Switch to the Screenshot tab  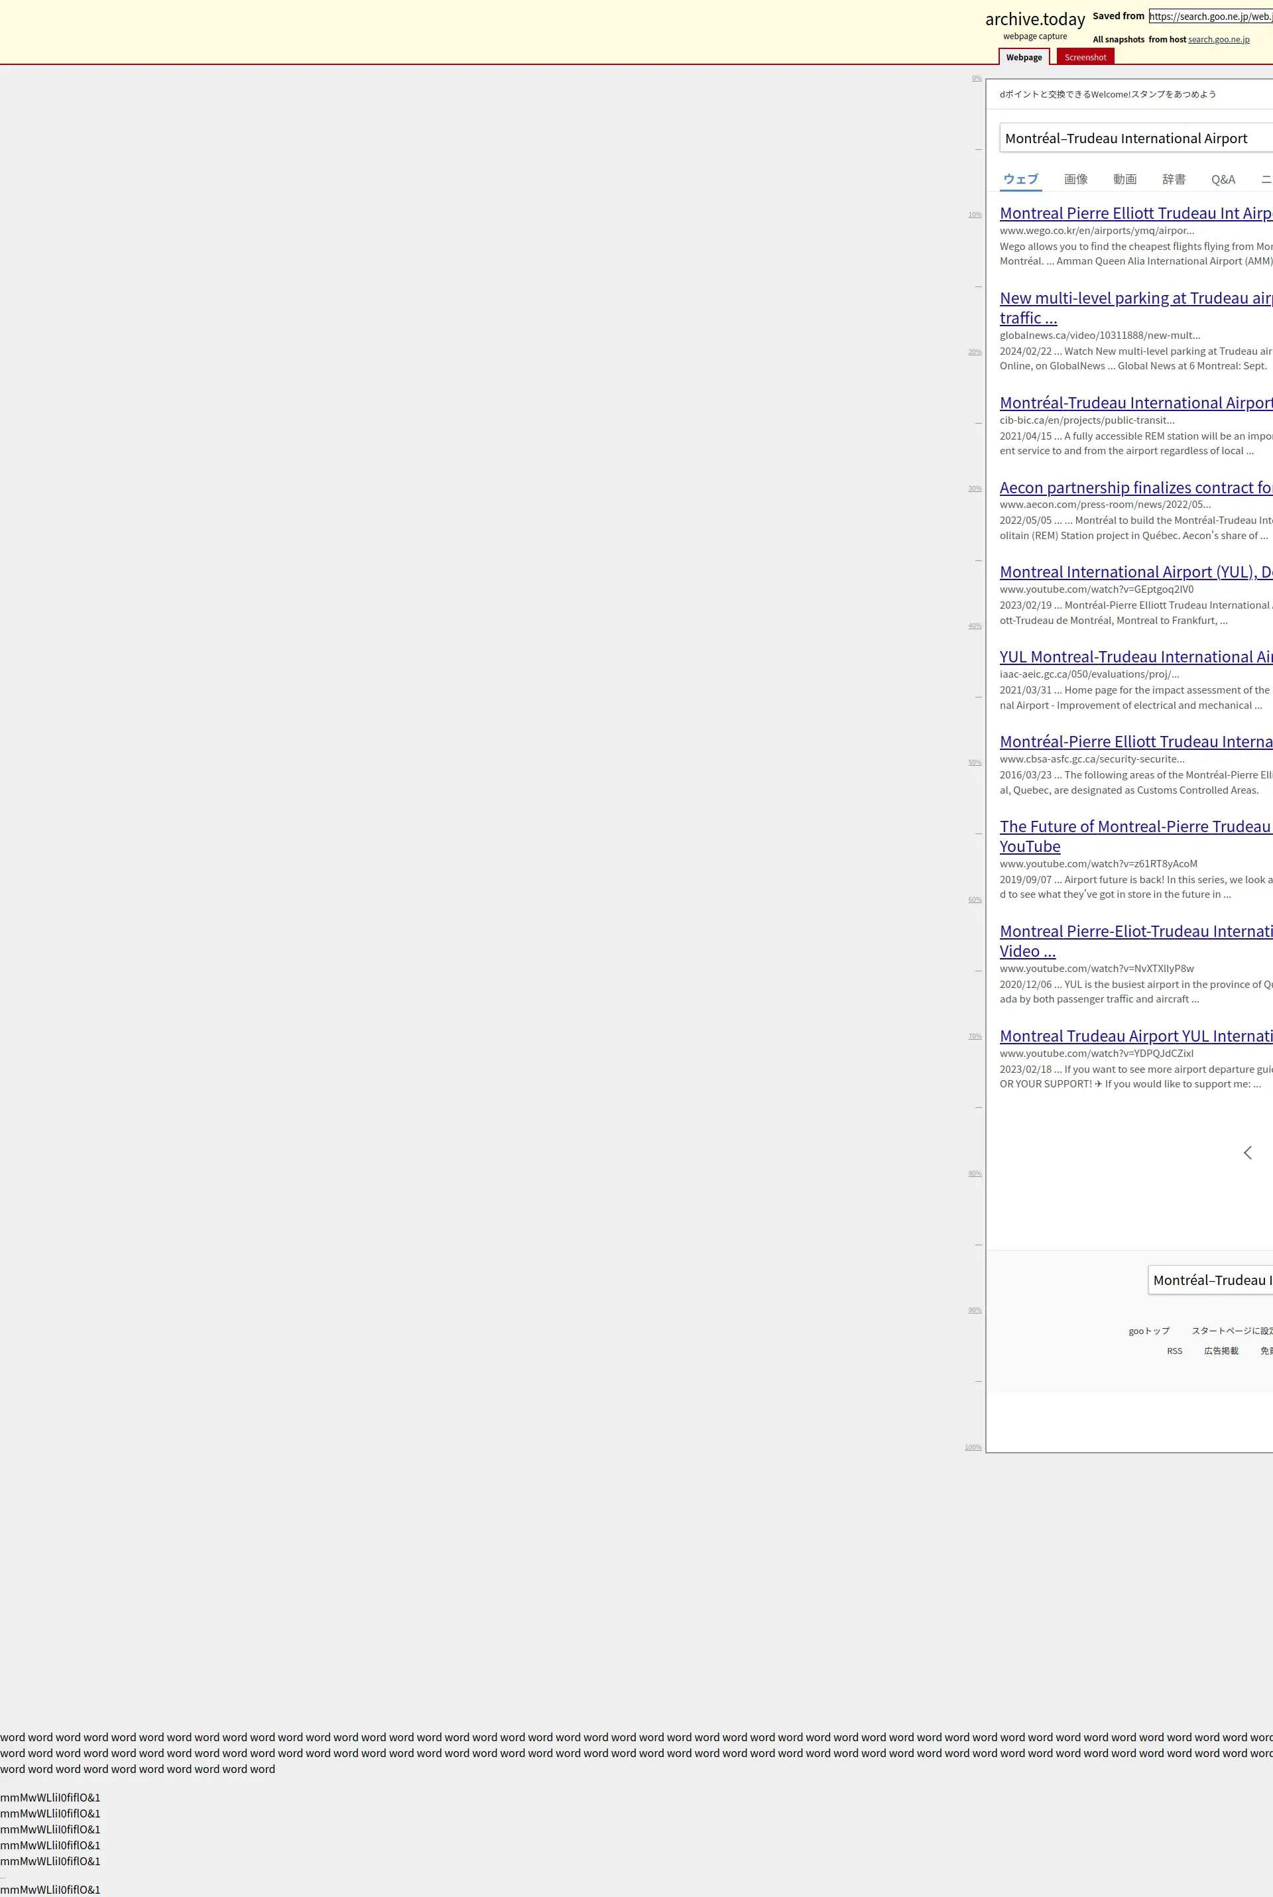(1085, 57)
